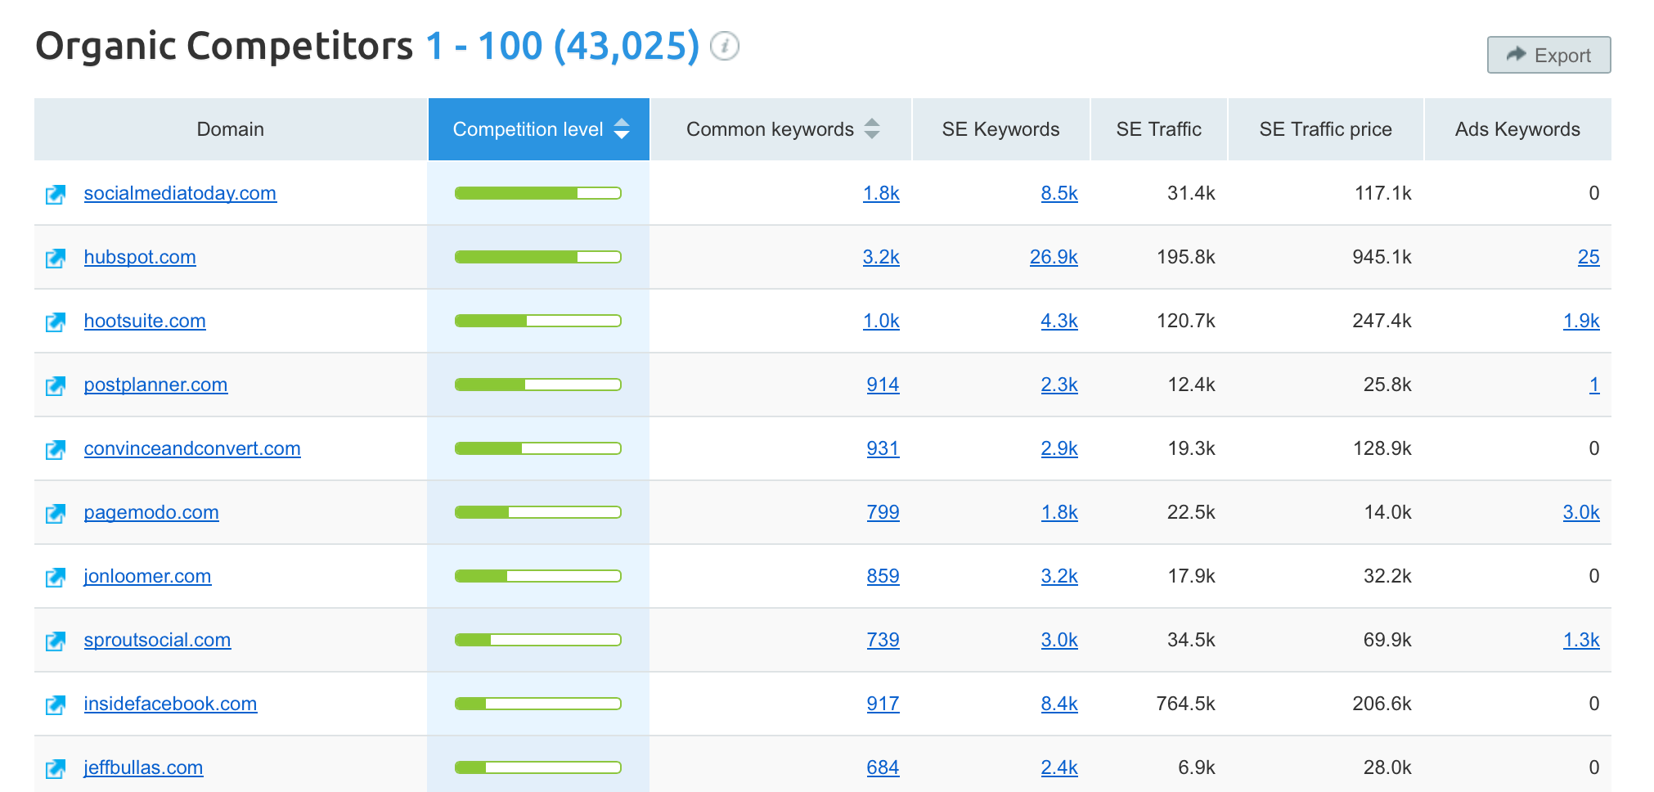
Task: Open 859 common keywords for jonloomer.com
Action: (x=883, y=576)
